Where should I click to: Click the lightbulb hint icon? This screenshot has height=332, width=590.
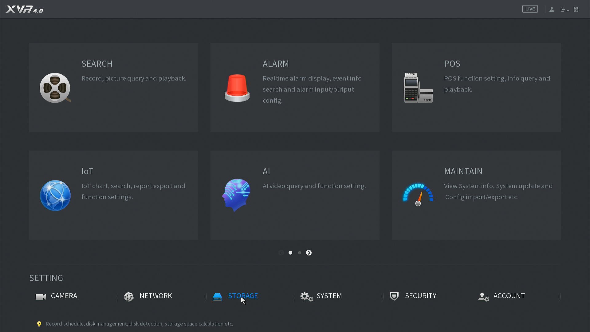(x=39, y=324)
